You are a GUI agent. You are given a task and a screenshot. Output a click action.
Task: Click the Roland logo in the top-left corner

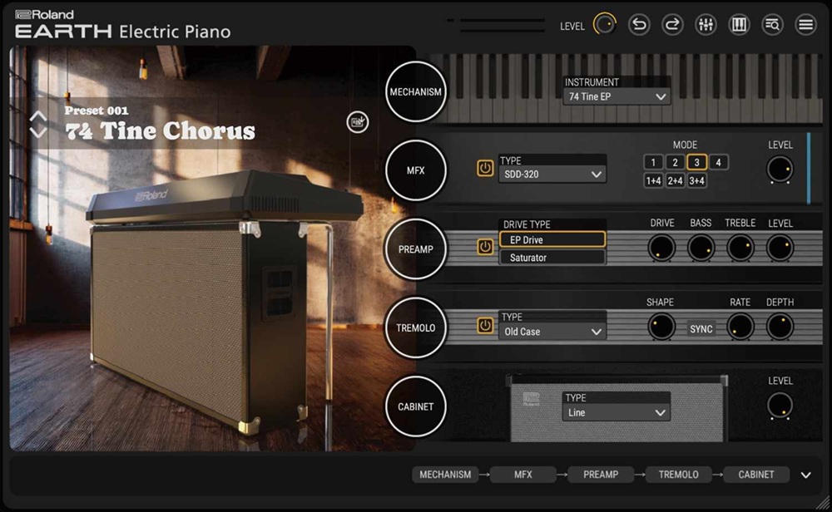(x=43, y=13)
